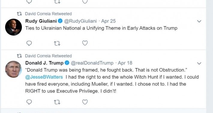Screen dimensions: 213x113
Task: Open the @JesseBWatters mention link
Action: (x=44, y=77)
